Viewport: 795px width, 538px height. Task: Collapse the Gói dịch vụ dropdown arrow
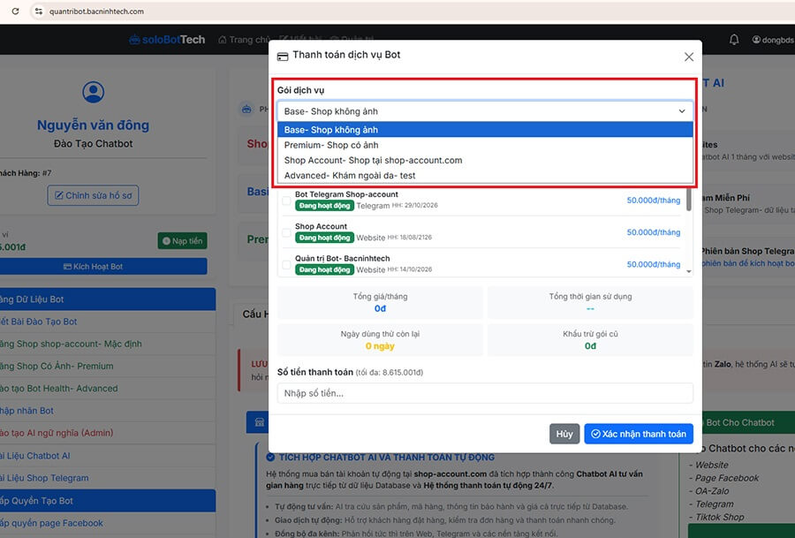[682, 111]
